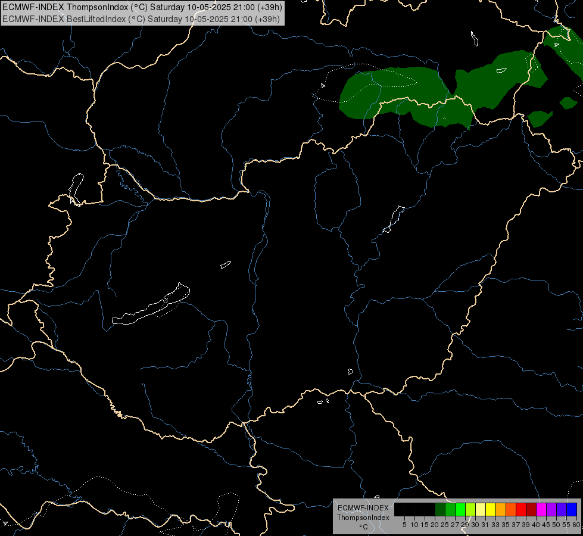Choose the dark orange 35-37 legend swatch
The image size is (583, 536).
click(511, 509)
